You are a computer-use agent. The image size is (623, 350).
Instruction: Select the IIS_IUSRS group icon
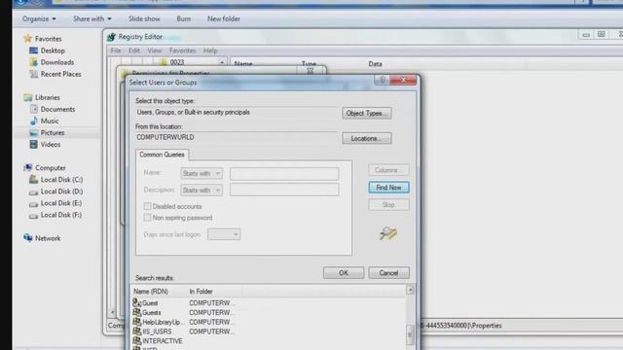point(136,332)
